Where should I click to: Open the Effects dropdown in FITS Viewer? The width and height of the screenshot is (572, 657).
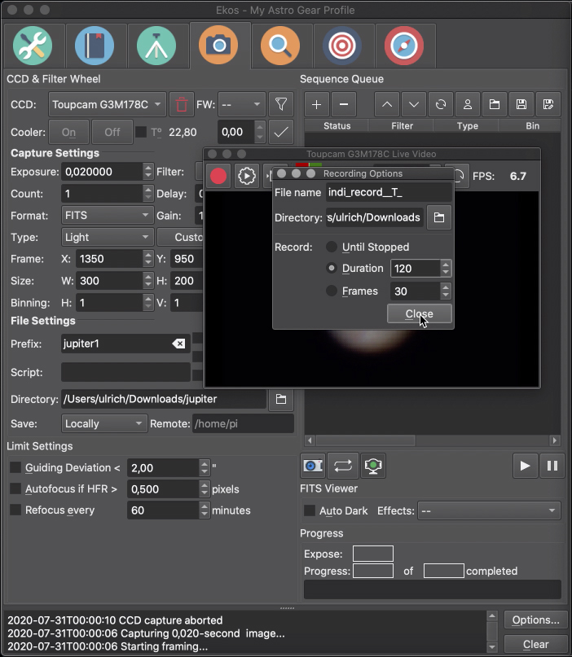pyautogui.click(x=489, y=510)
